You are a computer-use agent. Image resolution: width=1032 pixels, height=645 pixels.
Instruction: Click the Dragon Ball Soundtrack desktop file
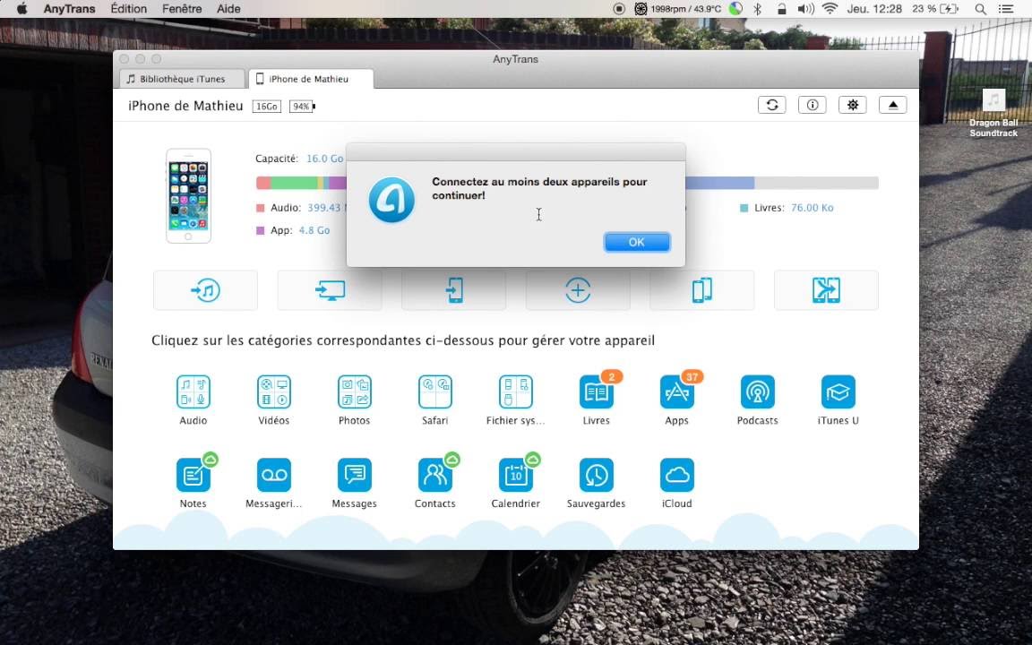(x=993, y=113)
